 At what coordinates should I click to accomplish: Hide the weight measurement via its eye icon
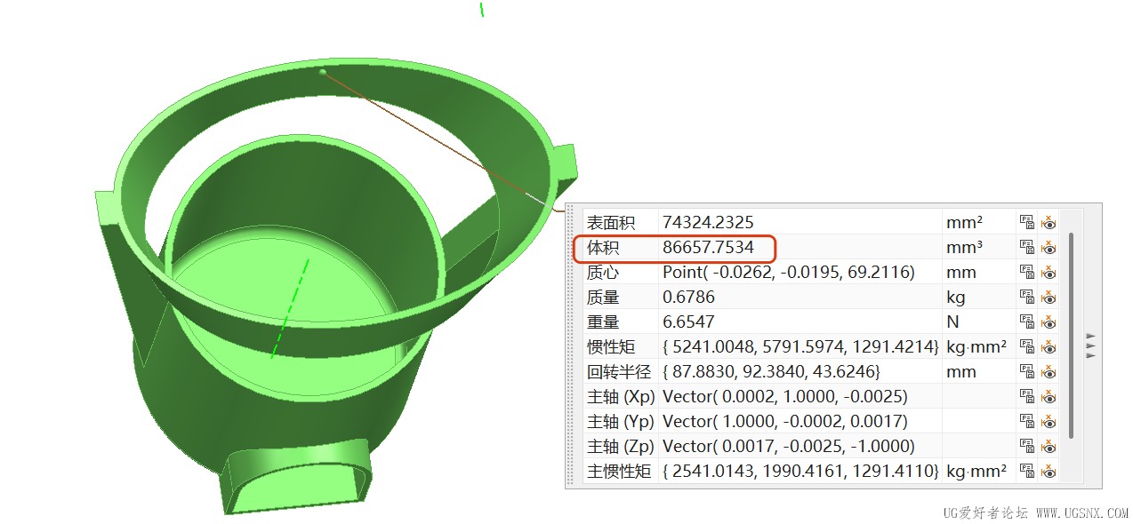1049,322
